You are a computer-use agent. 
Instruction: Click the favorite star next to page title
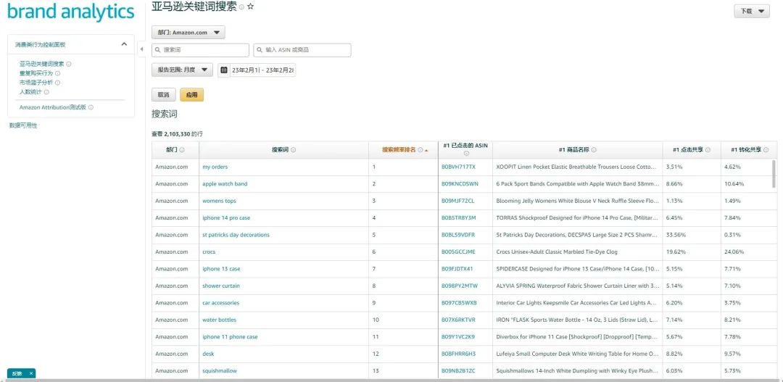(x=251, y=7)
